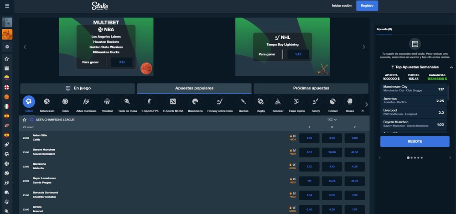Favorite UEFA Champions League with star
Viewport: 456px width, 214px height.
click(25, 120)
